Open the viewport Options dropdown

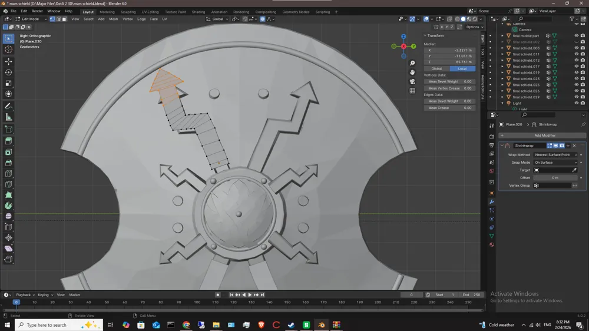click(474, 27)
